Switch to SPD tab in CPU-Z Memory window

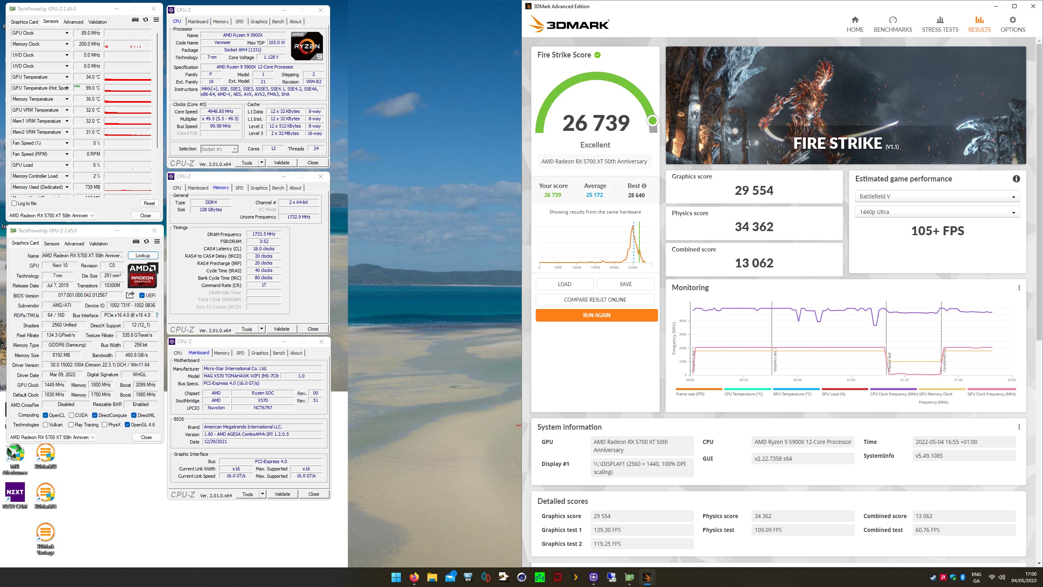(240, 188)
